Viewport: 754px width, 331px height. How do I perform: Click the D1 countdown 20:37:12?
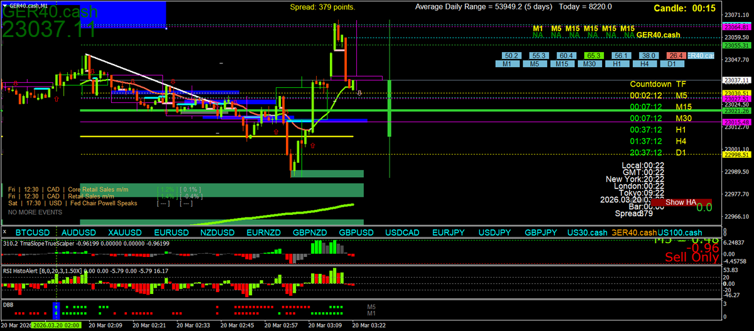tap(647, 152)
